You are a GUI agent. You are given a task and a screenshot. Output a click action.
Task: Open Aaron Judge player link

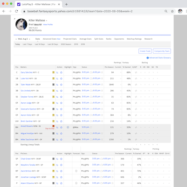coord(26,103)
